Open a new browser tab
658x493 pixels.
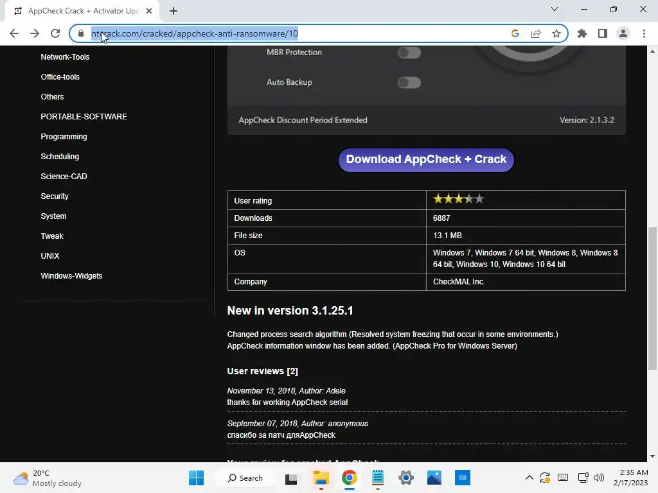coord(173,11)
